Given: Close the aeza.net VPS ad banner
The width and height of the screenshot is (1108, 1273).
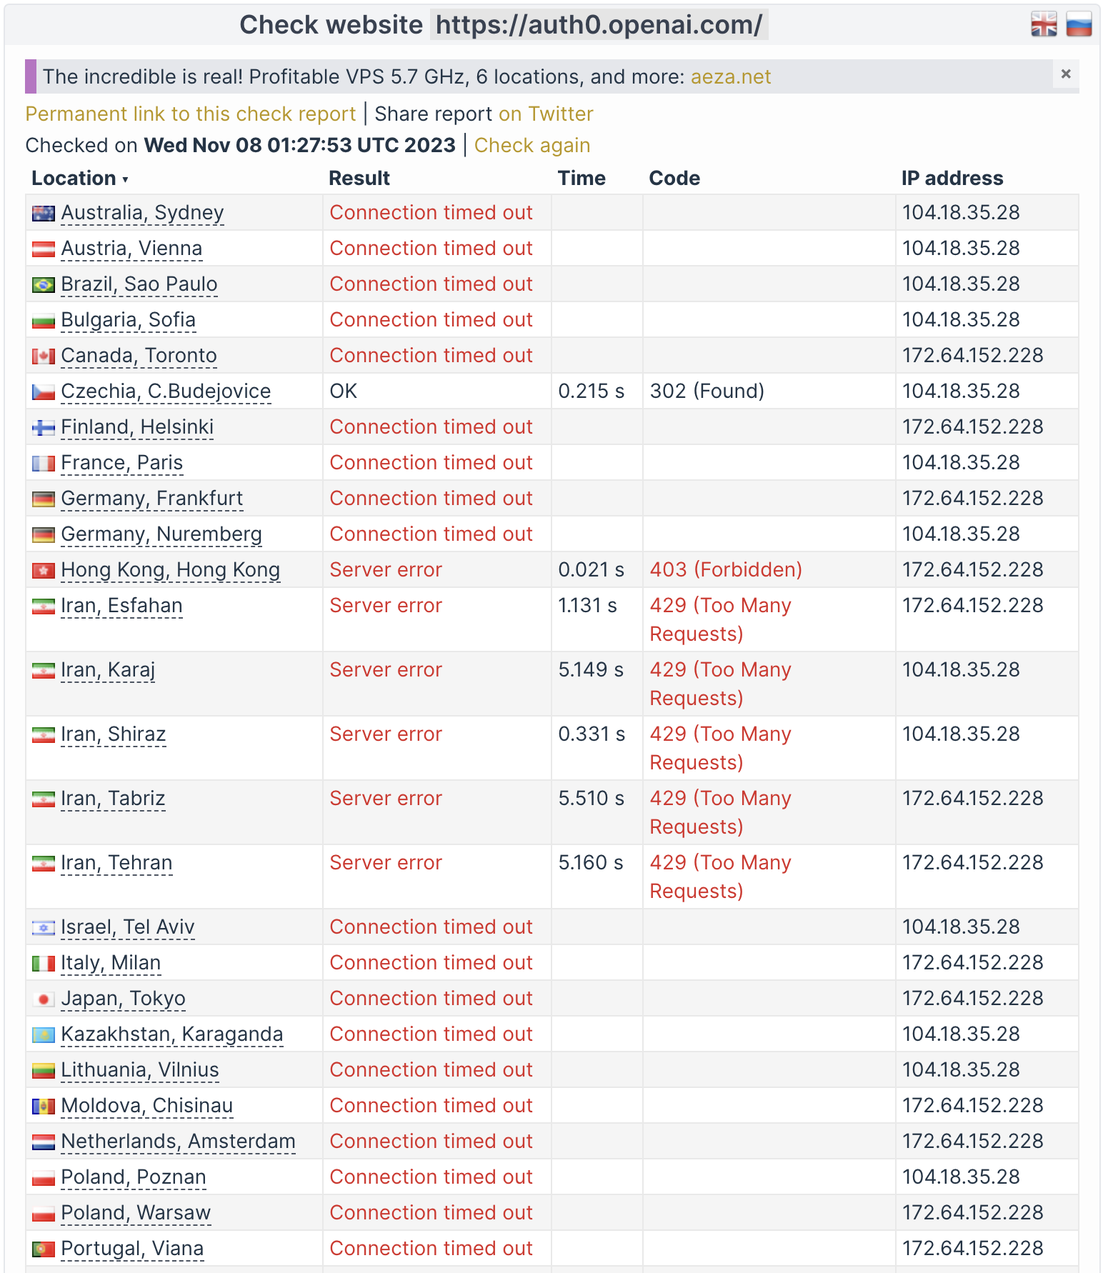Looking at the screenshot, I should (1066, 74).
